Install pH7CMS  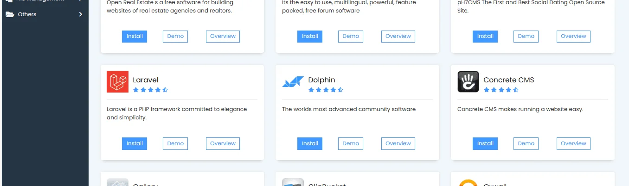click(485, 36)
